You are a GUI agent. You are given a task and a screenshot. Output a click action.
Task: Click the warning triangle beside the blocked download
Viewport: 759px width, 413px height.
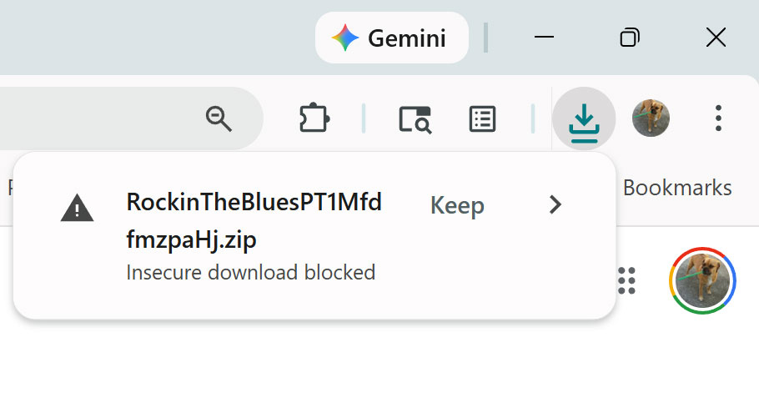pyautogui.click(x=78, y=207)
